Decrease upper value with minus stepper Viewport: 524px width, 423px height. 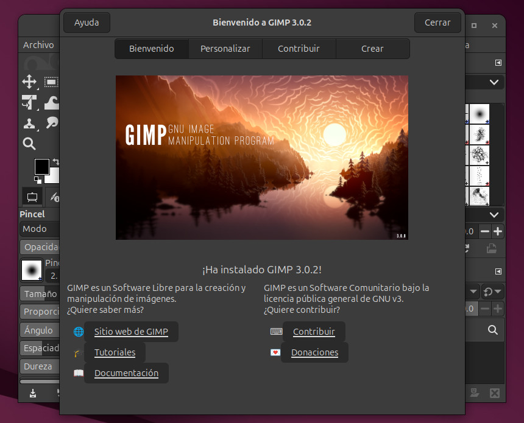[x=485, y=231]
